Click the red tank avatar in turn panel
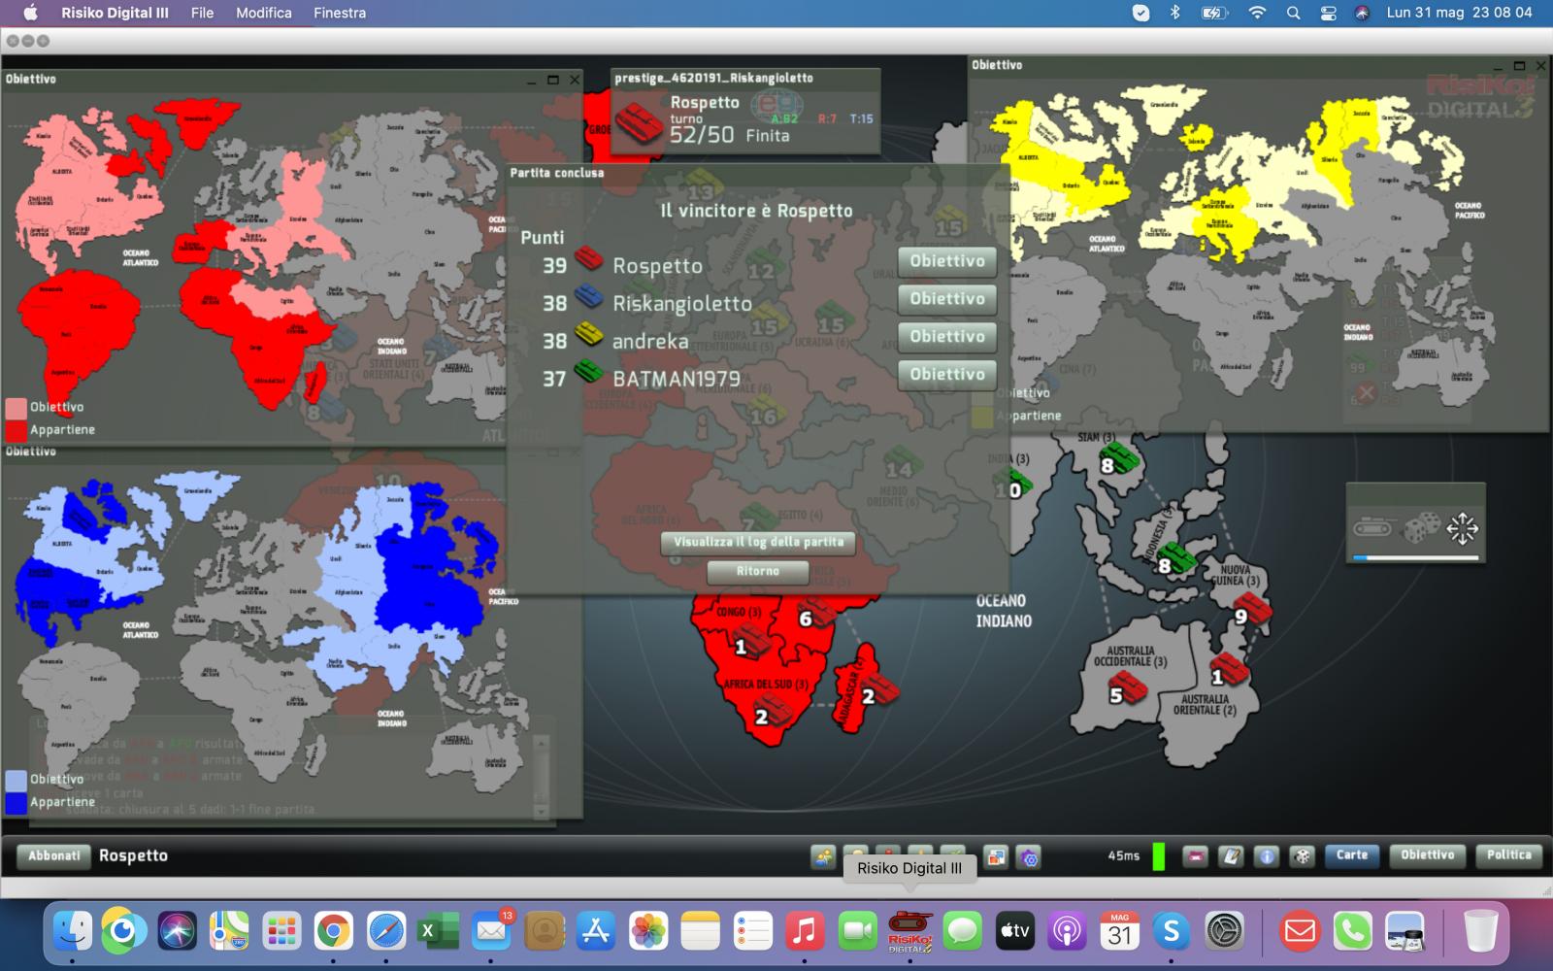The height and width of the screenshot is (971, 1553). tap(639, 123)
